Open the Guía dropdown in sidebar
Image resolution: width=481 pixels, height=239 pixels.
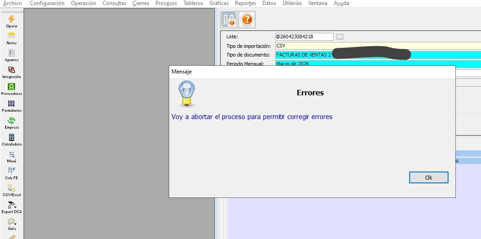click(x=12, y=222)
